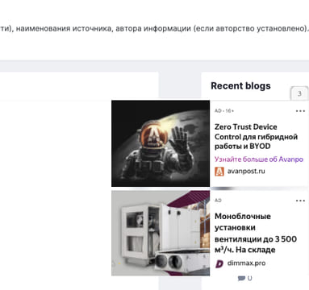Image resolution: width=309 pixels, height=290 pixels.
Task: Click the comment count beside the bubble
Action: [x=250, y=279]
